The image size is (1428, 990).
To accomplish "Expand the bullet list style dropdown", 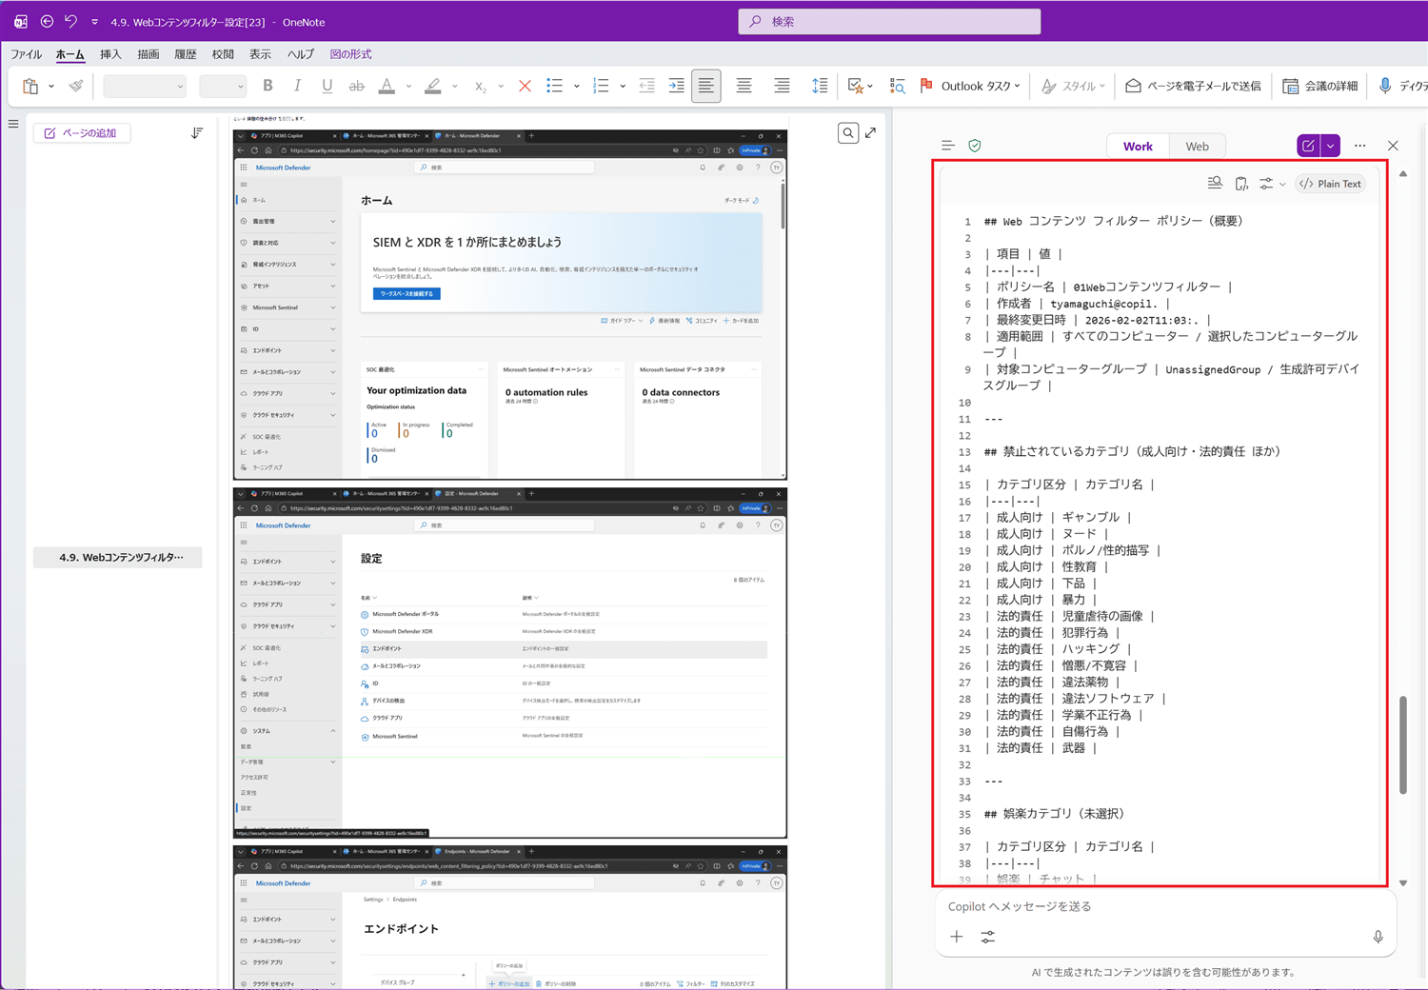I will [576, 87].
